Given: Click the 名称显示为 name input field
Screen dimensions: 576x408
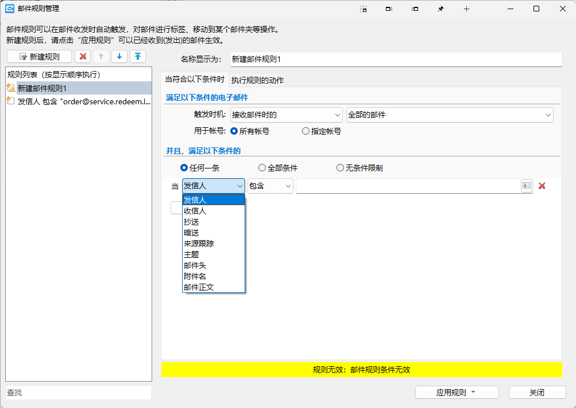Looking at the screenshot, I should (395, 59).
